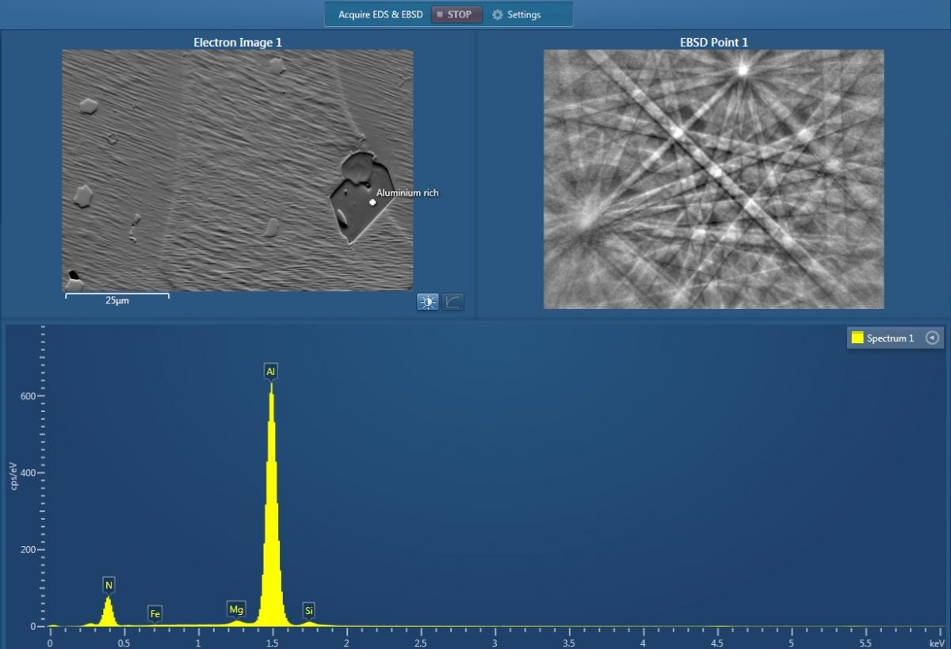
Task: Select the Aluminium rich point marker
Action: (x=372, y=201)
